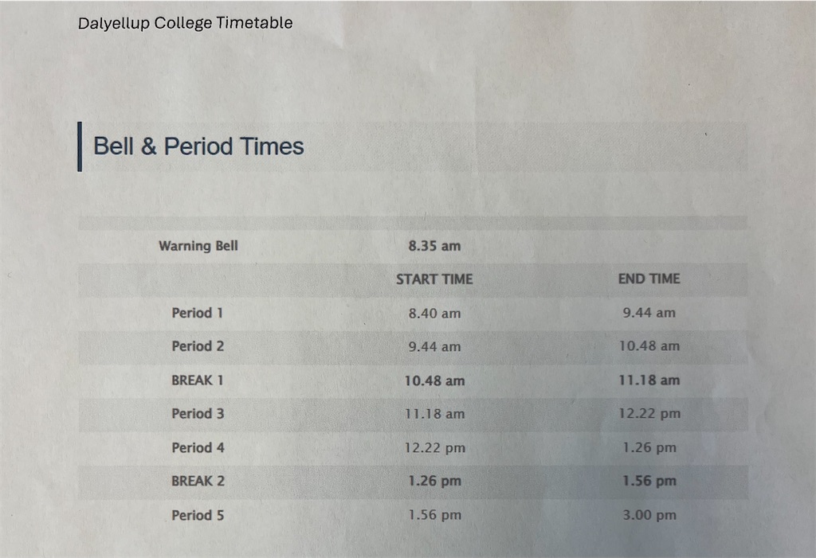The width and height of the screenshot is (816, 558).
Task: Click Period 5 end time 3.00 pm
Action: (x=649, y=515)
